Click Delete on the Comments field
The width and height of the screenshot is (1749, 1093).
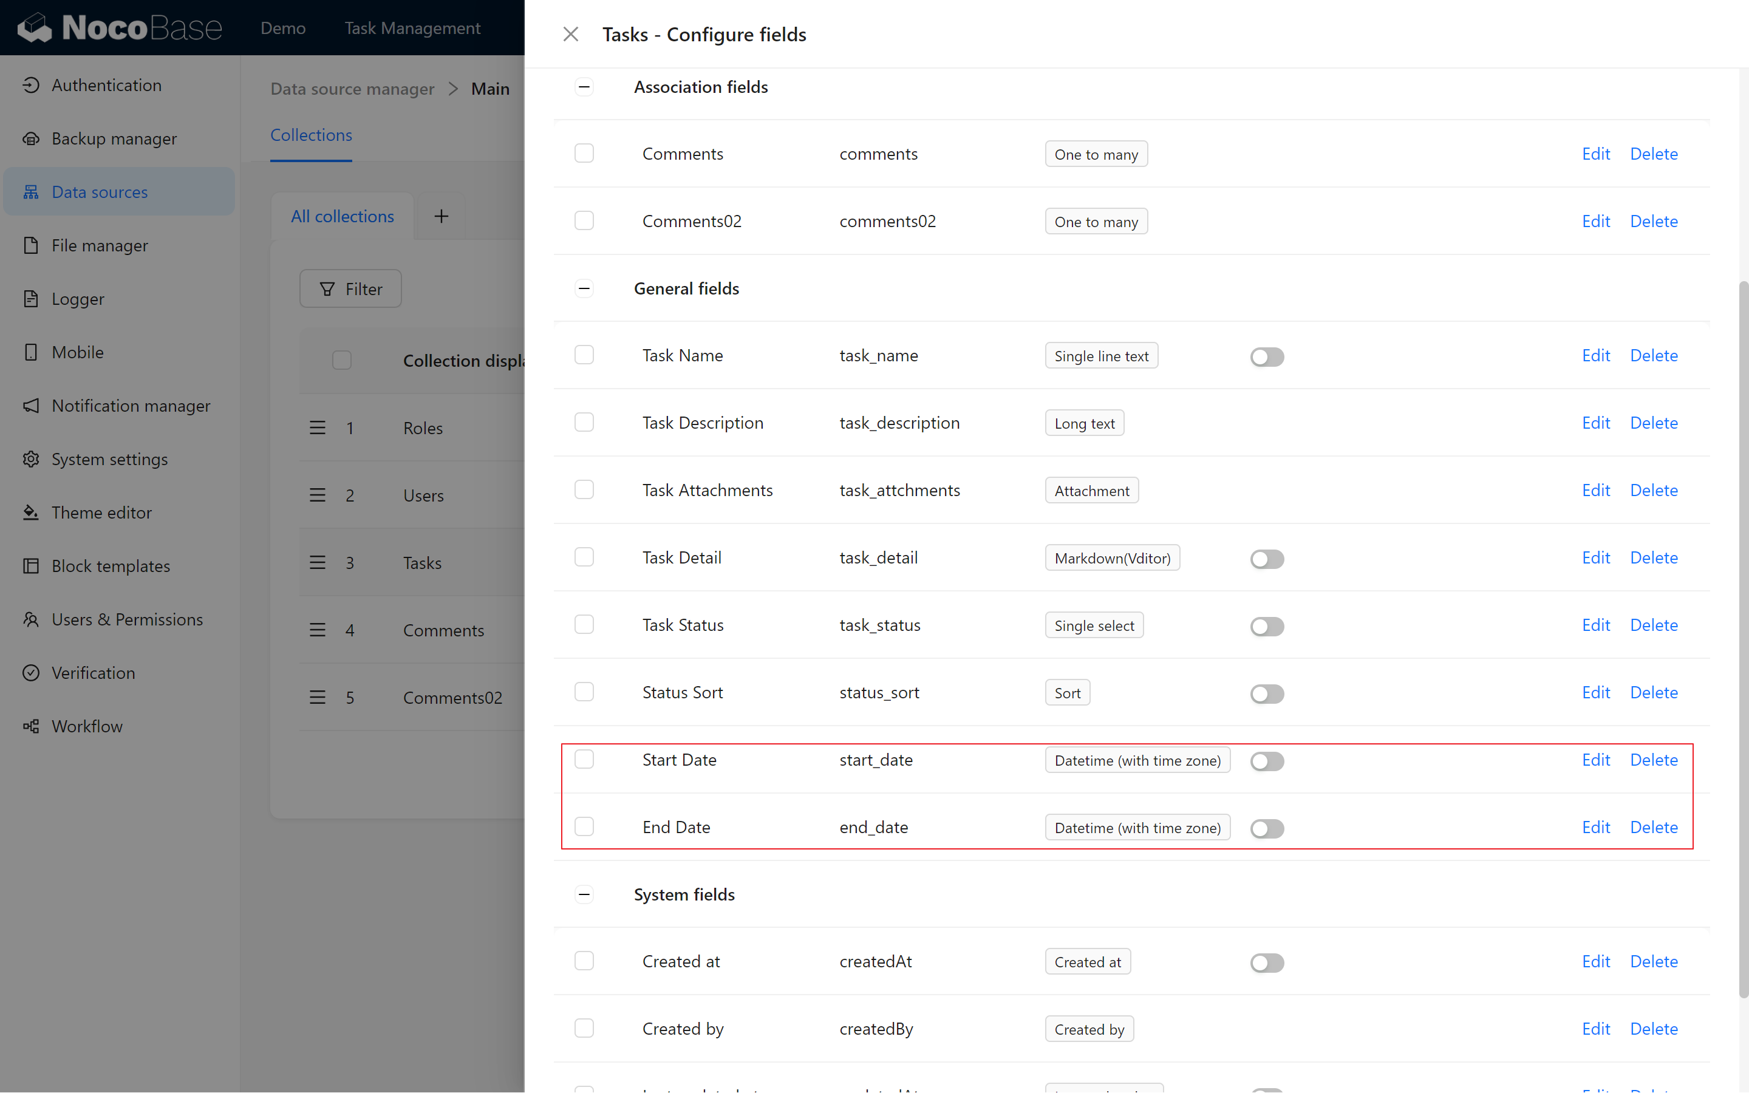click(1653, 154)
